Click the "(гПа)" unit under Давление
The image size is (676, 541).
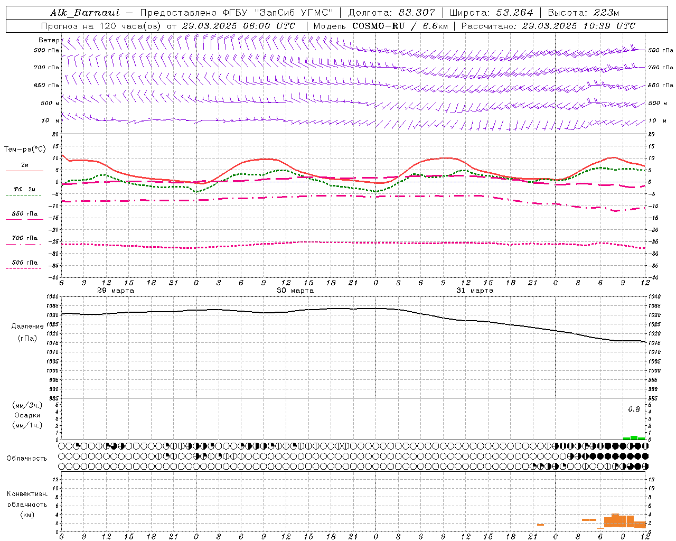point(27,339)
